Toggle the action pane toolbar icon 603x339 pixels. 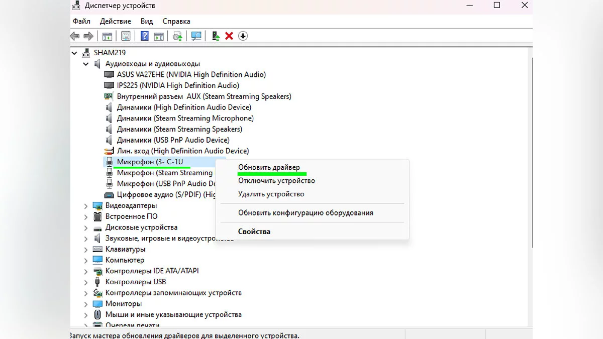click(158, 36)
